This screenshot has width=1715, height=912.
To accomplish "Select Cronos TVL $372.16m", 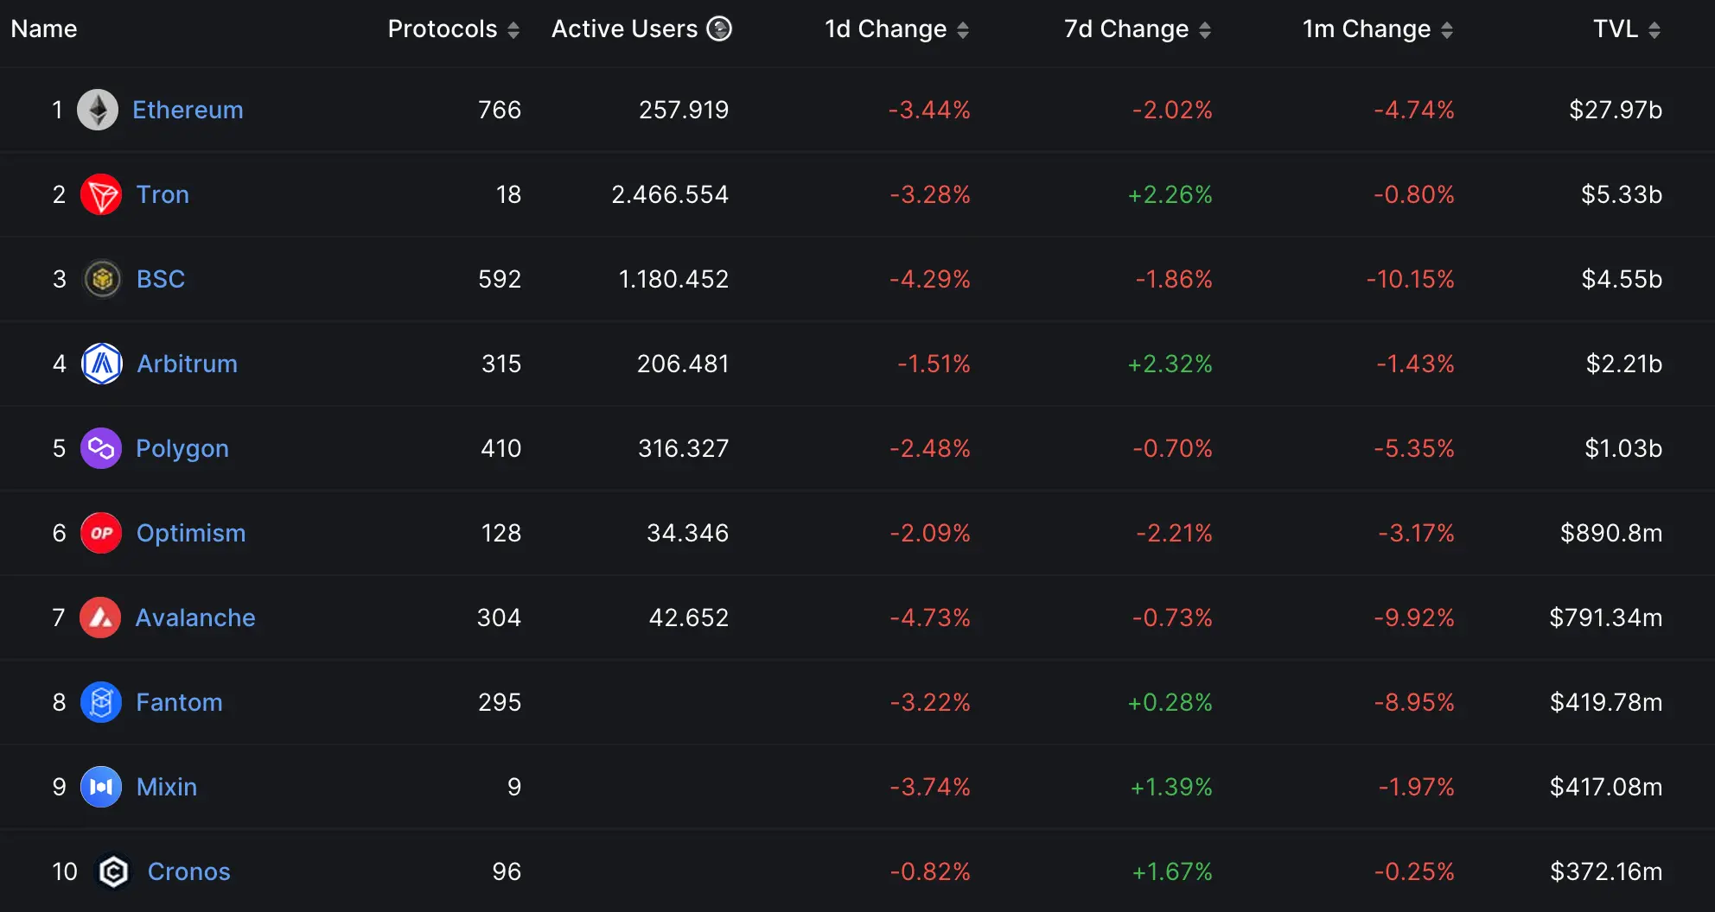I will coord(1606,871).
